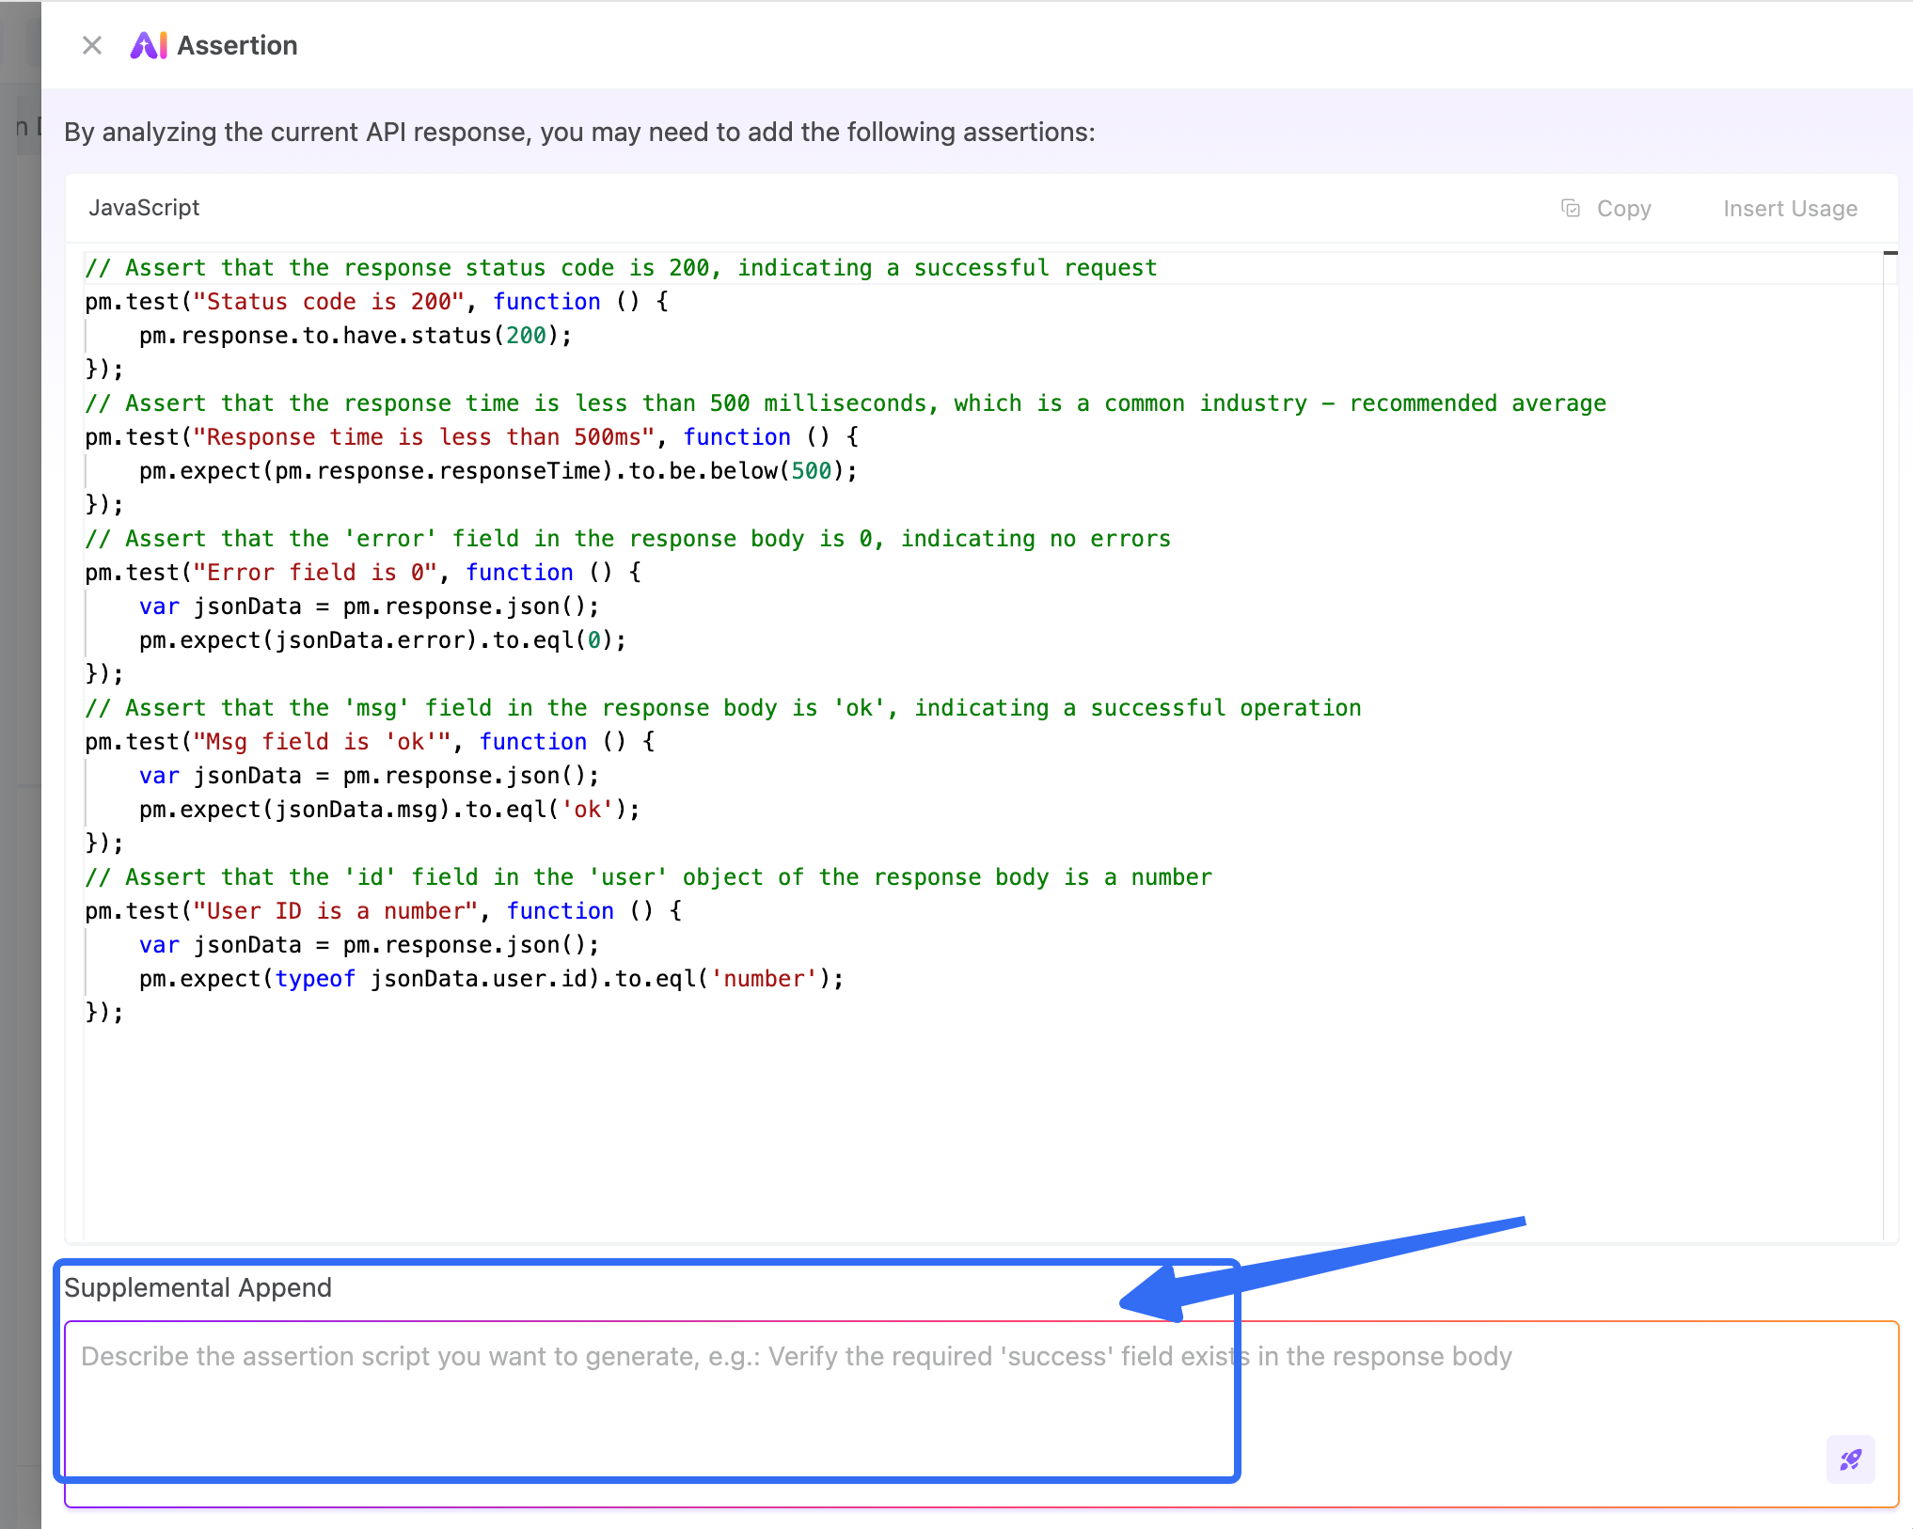Click the rocket send icon
This screenshot has height=1529, width=1913.
(1849, 1458)
